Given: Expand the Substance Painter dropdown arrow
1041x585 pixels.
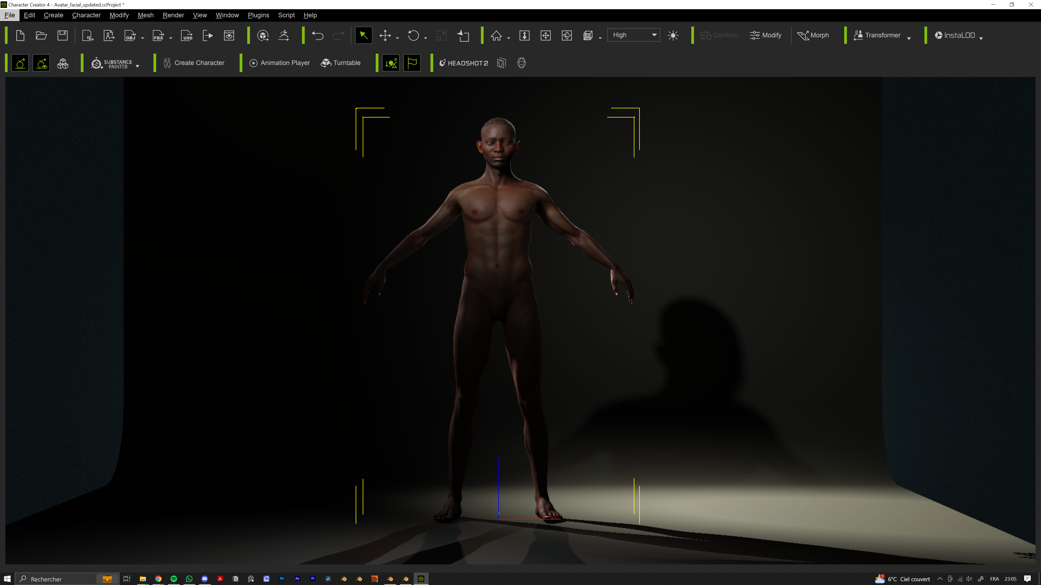Looking at the screenshot, I should point(138,66).
